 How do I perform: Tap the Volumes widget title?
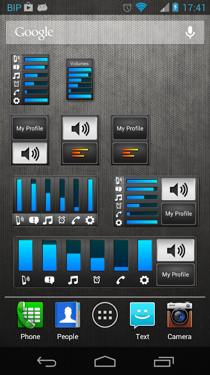(80, 64)
